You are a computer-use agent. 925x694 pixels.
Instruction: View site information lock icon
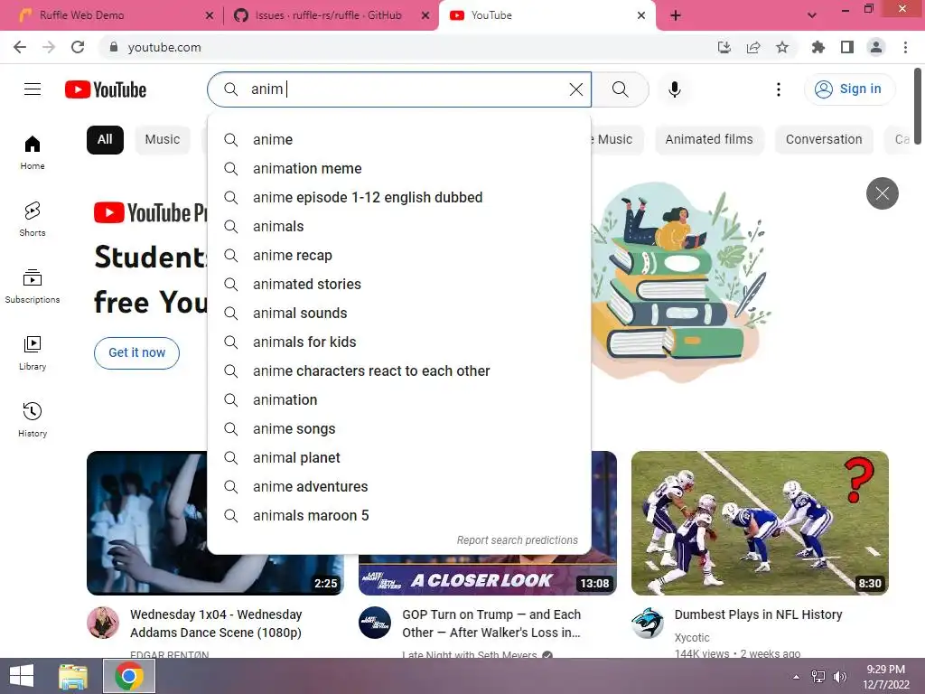pyautogui.click(x=114, y=47)
